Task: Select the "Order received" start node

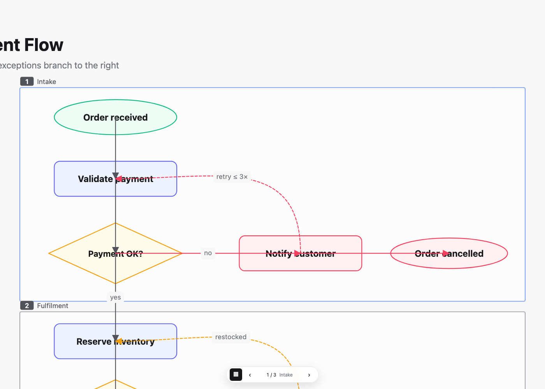Action: click(116, 117)
